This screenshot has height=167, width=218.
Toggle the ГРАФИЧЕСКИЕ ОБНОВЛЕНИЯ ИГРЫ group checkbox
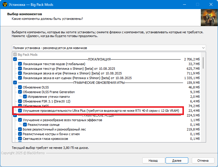coord(15,83)
